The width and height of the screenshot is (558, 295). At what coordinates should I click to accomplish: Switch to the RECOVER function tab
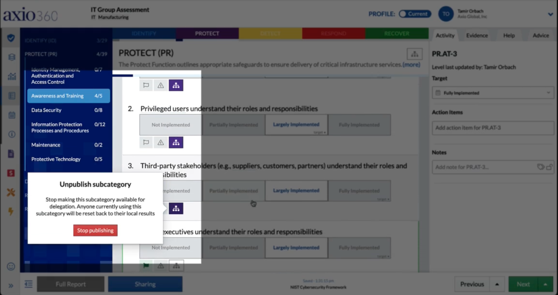[397, 33]
